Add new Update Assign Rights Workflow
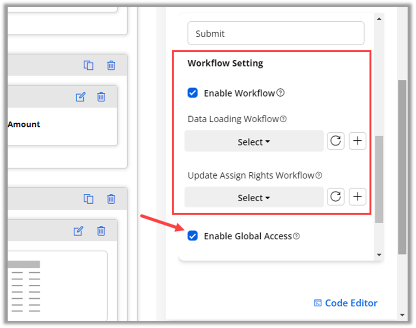This screenshot has width=416, height=328. pos(358,197)
